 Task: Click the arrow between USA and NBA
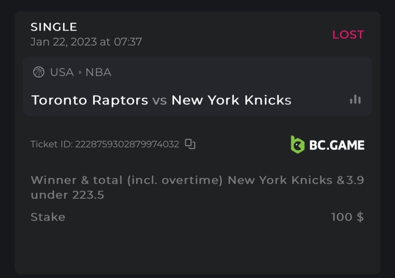click(80, 73)
